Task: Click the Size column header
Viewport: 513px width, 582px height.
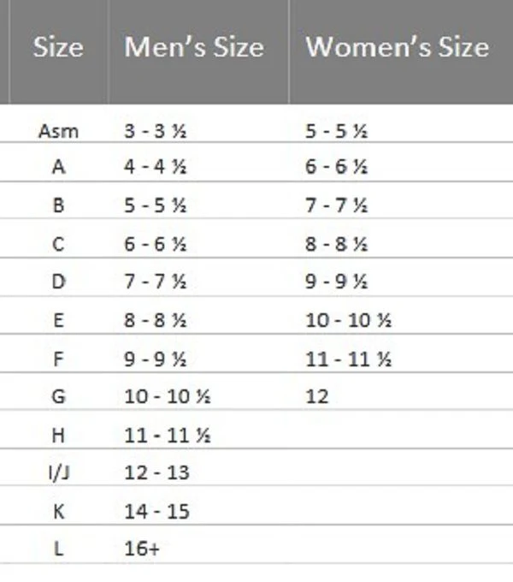Action: [58, 47]
